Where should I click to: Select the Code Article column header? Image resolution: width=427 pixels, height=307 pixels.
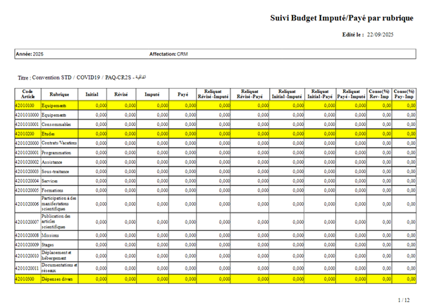tap(27, 94)
